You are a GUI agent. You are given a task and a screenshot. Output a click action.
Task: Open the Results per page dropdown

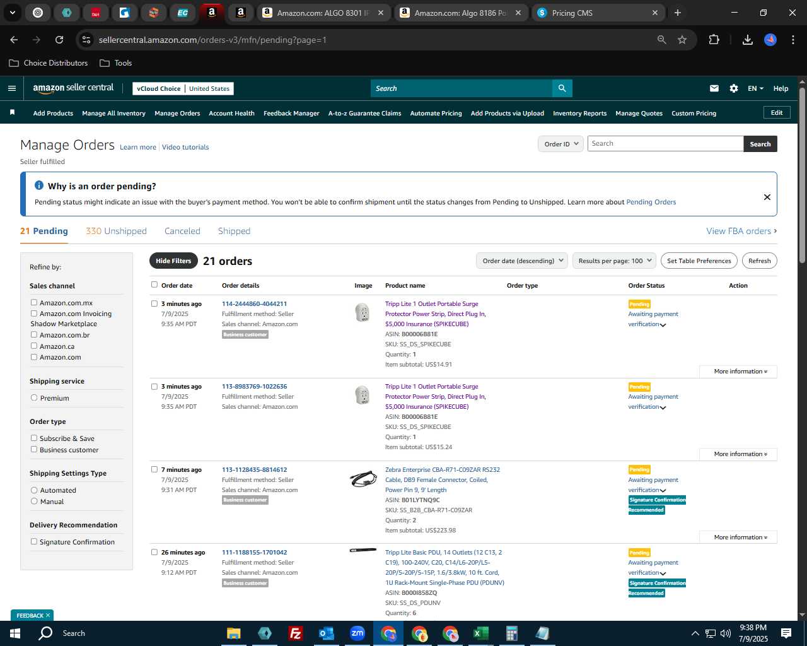point(614,261)
